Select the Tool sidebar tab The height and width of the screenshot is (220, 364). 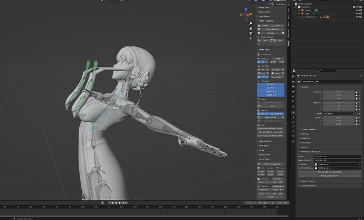click(x=289, y=17)
